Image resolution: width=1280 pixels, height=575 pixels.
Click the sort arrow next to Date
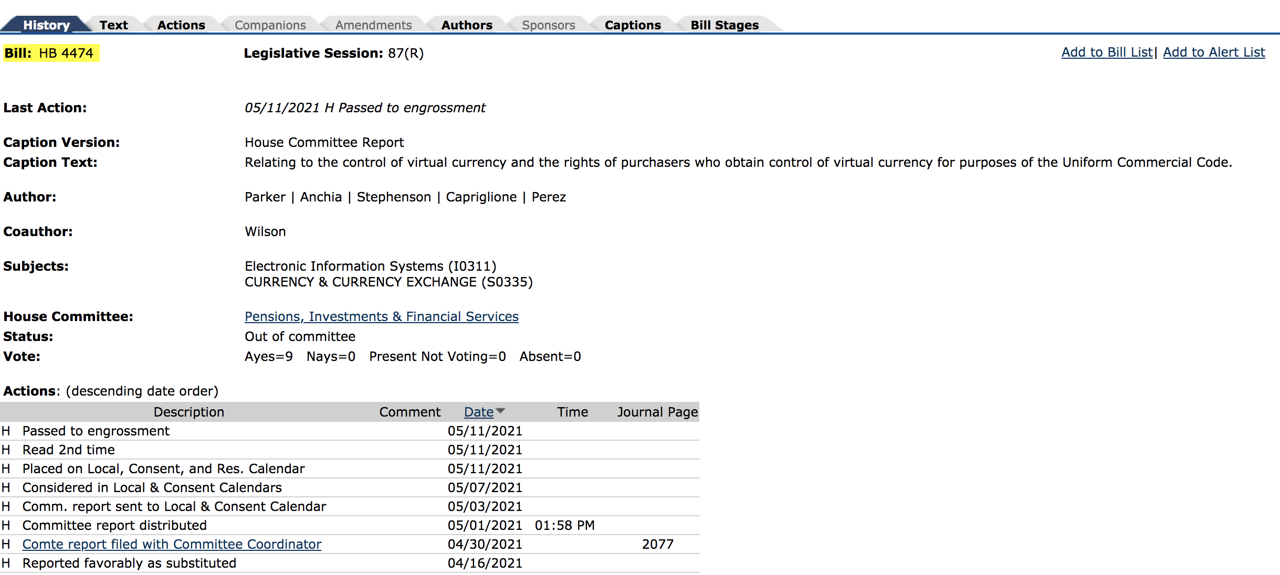coord(500,411)
